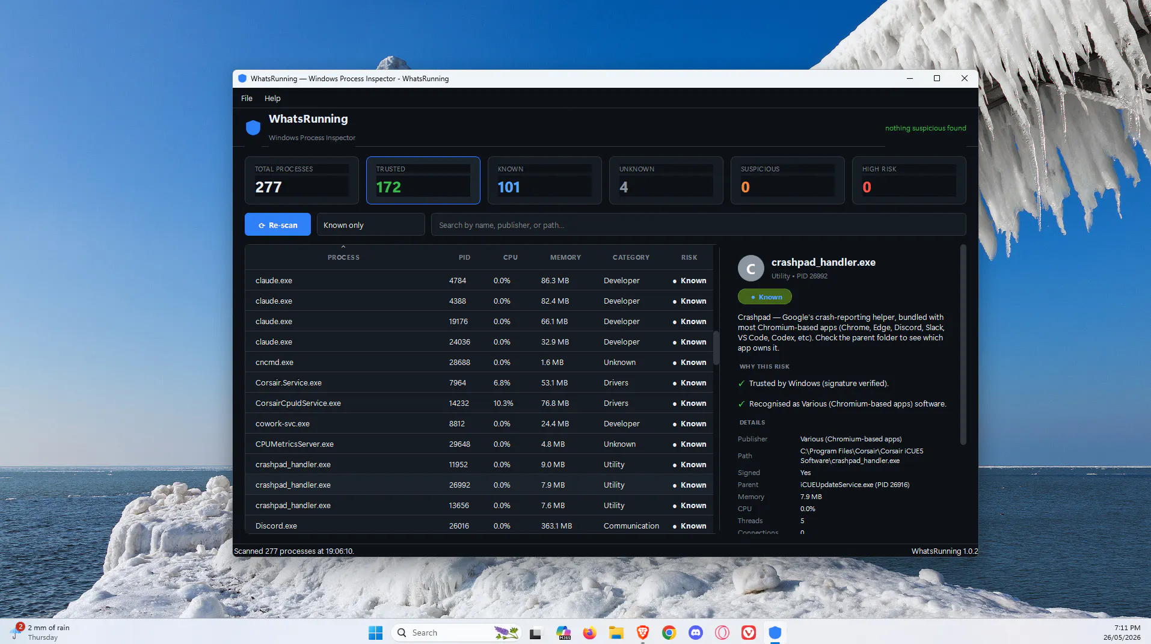Select the Suspicious 0 card
The image size is (1151, 644).
tap(787, 180)
